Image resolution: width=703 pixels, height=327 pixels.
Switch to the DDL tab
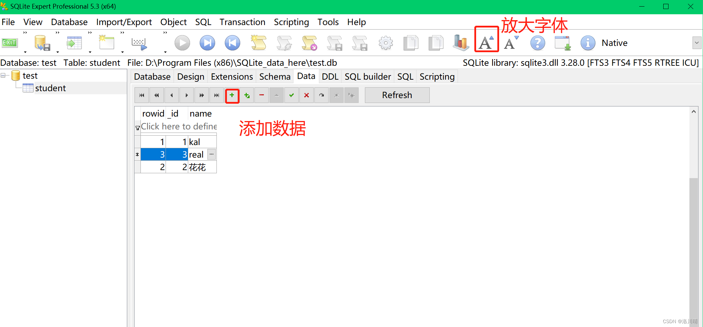pos(330,76)
